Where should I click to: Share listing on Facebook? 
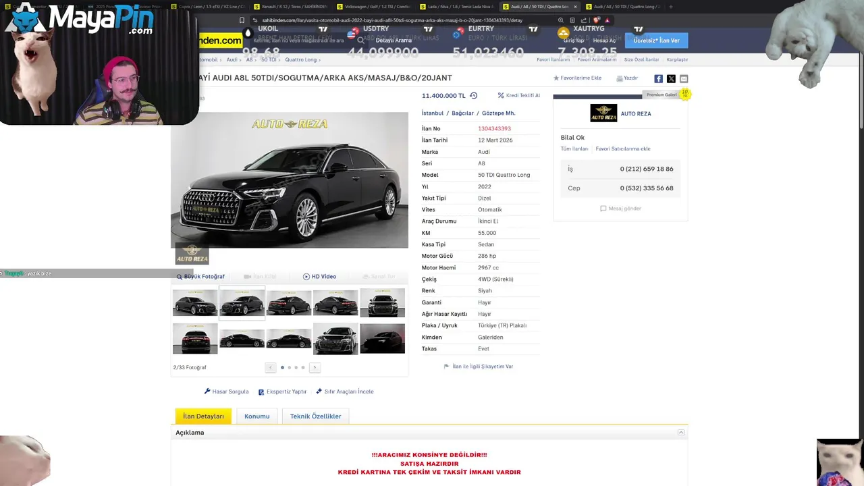[658, 79]
